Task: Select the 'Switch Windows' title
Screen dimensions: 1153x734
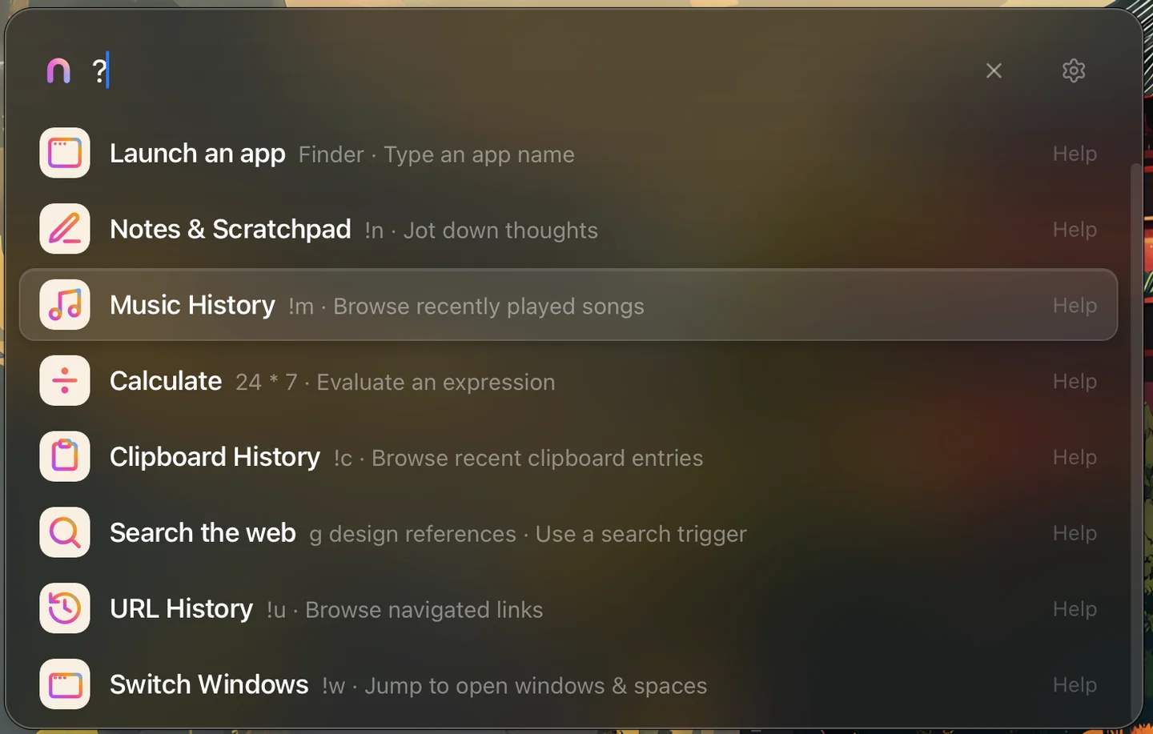Action: [209, 685]
